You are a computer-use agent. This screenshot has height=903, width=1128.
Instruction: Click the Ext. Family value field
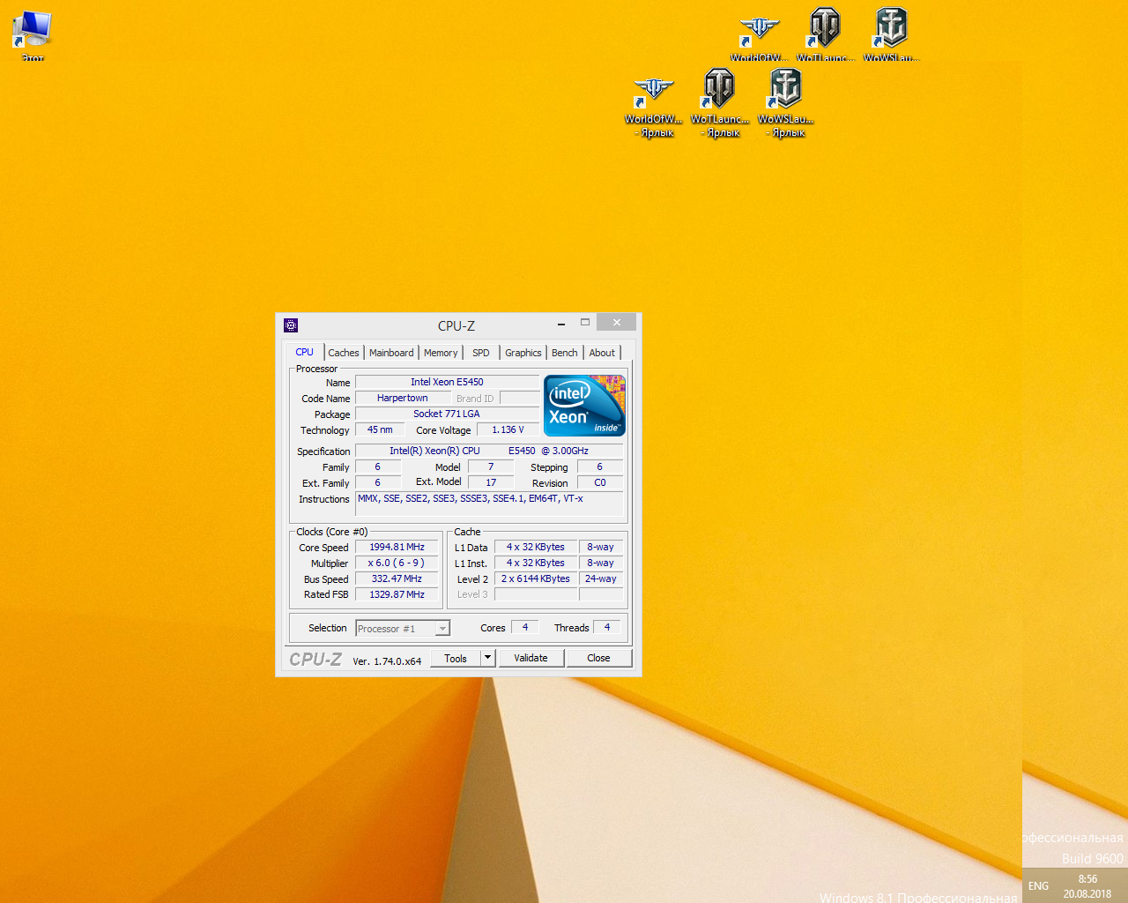point(378,482)
